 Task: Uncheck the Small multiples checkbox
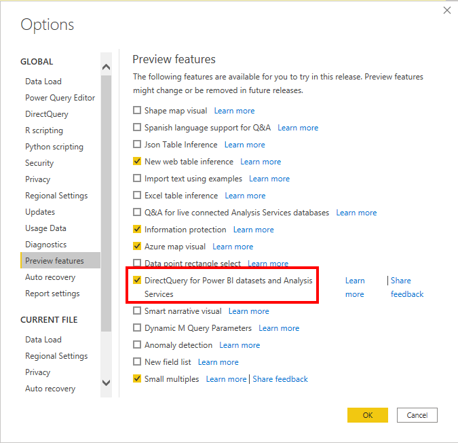click(x=137, y=378)
